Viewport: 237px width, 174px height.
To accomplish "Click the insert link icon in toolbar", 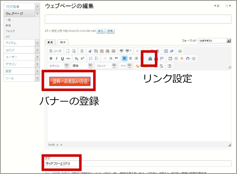I will (150, 59).
